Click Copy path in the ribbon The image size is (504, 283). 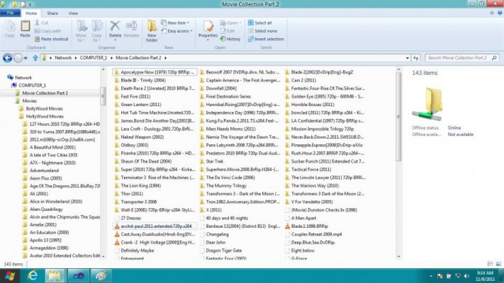(47, 31)
